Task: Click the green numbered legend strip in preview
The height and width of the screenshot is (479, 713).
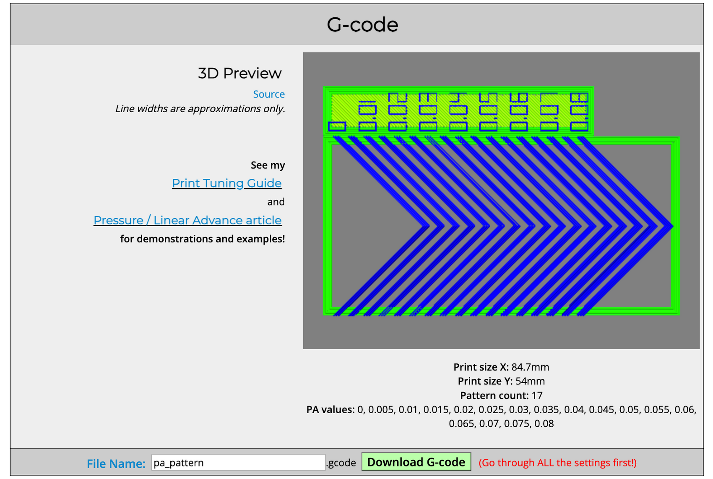Action: (x=457, y=109)
